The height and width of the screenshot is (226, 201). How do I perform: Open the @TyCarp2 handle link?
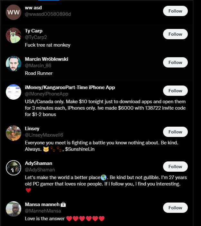pos(36,37)
